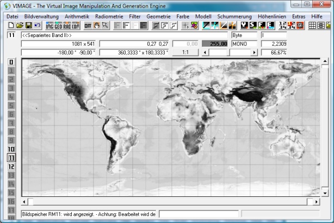
Task: Click the RAD toolbar icon
Action: point(67,26)
